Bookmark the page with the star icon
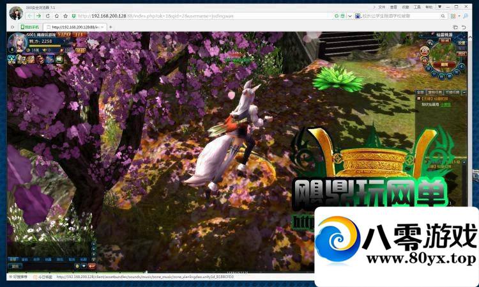Viewport: 479px width, 287px height. [x=65, y=16]
